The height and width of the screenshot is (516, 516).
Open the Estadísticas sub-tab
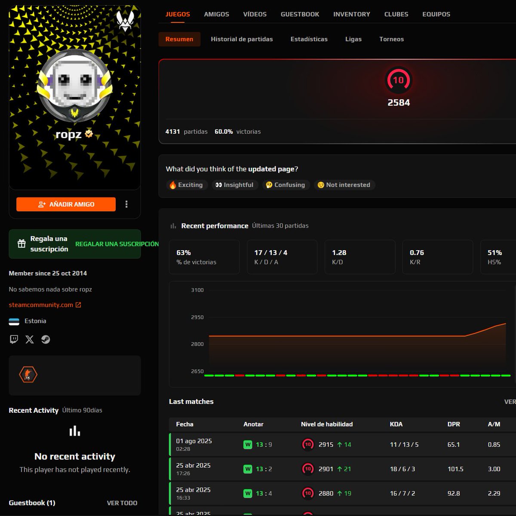pos(309,39)
